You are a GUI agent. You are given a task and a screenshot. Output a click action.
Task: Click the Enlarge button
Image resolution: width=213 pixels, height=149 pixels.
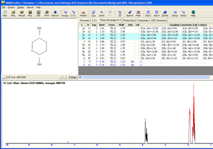[72, 77]
